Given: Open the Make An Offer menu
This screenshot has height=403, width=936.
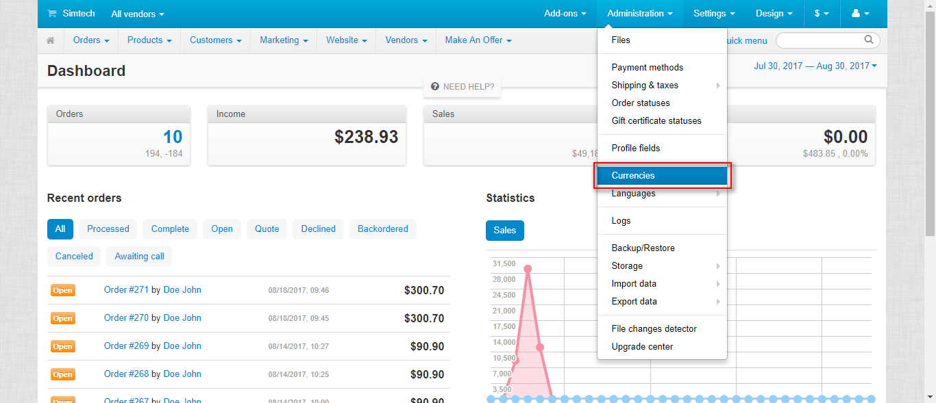Looking at the screenshot, I should coord(478,40).
